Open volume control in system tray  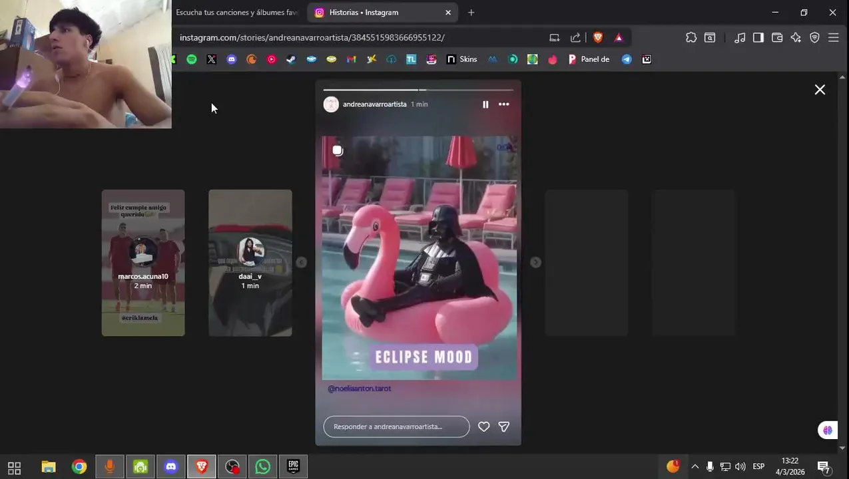[x=740, y=467]
